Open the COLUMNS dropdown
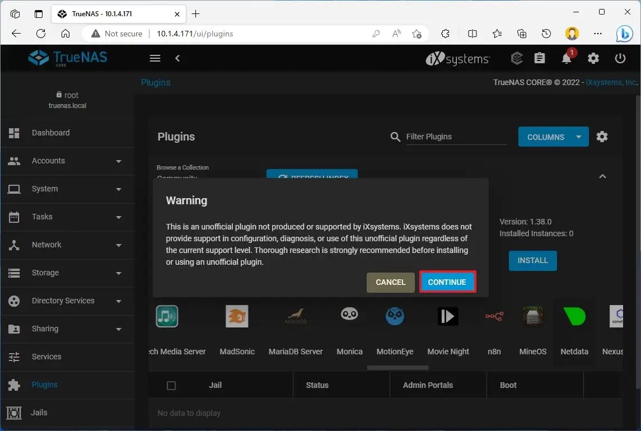 553,137
